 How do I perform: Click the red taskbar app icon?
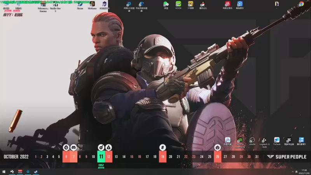(20, 171)
